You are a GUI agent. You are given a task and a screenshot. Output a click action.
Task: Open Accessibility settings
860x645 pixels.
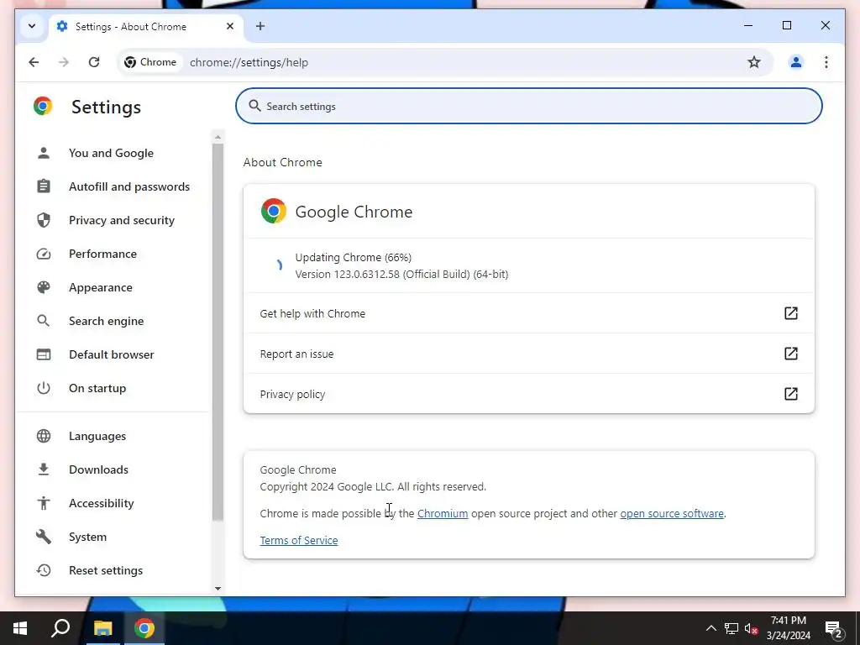[112, 503]
